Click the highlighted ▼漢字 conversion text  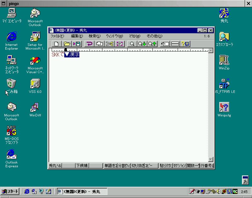click(72, 55)
